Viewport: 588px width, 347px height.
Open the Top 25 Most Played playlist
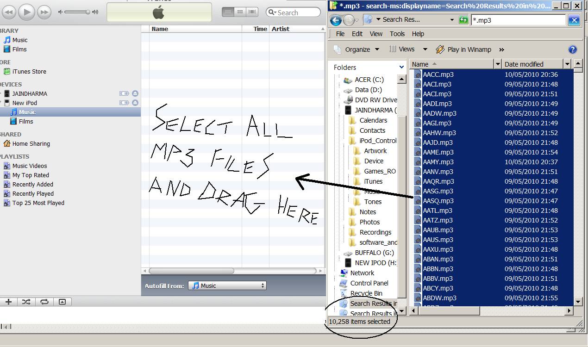[34, 203]
